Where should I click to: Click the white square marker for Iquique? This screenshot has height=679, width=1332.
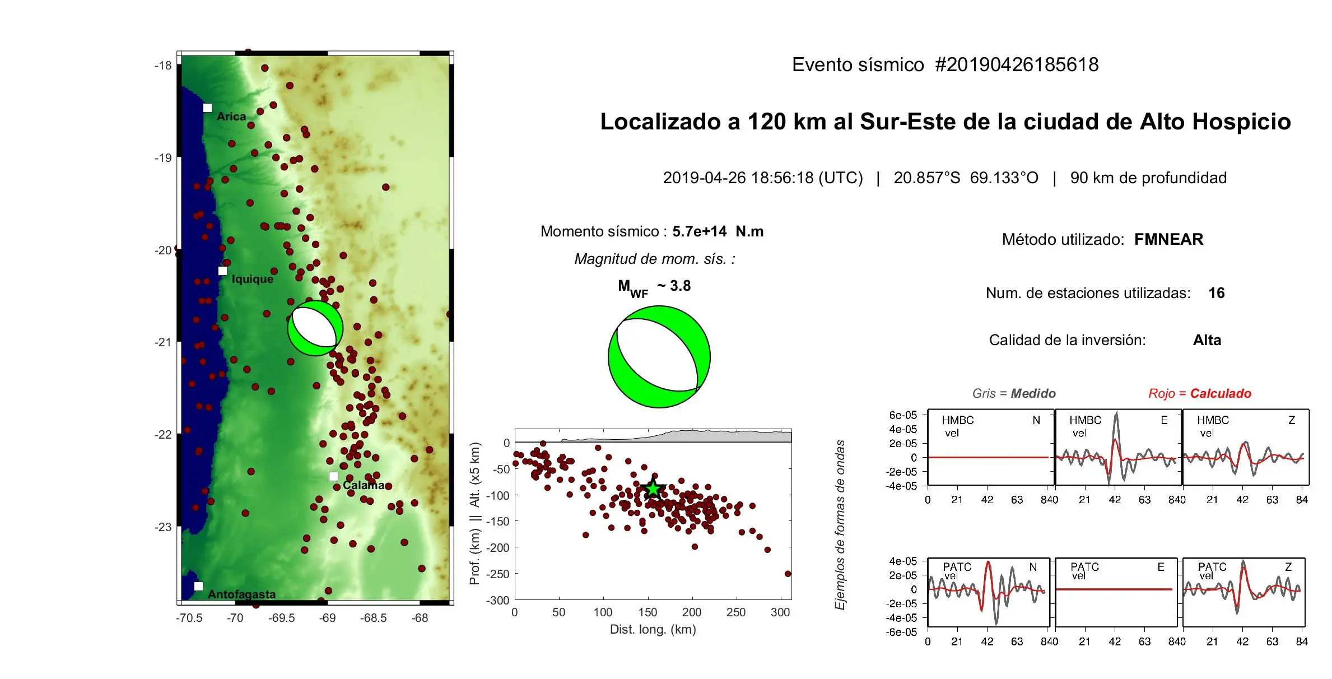[222, 271]
